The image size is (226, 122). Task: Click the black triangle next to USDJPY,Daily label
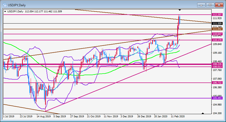click(5, 12)
